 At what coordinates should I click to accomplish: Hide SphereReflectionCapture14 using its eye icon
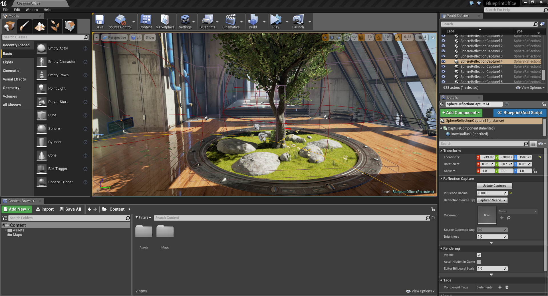click(443, 61)
